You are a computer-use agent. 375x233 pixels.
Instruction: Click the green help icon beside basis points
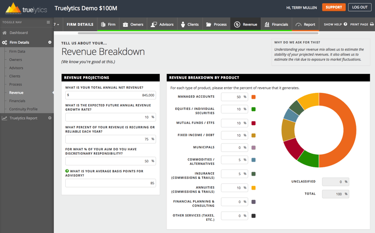click(67, 171)
